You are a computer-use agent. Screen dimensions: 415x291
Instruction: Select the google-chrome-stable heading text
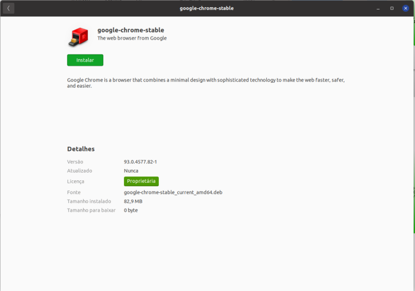(131, 30)
